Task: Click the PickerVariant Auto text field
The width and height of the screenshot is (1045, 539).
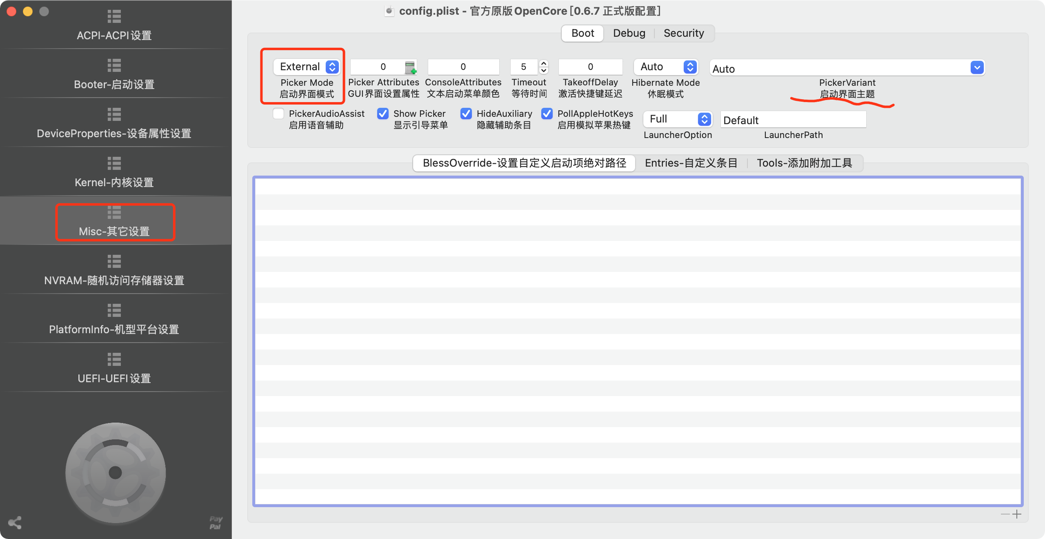Action: tap(840, 68)
